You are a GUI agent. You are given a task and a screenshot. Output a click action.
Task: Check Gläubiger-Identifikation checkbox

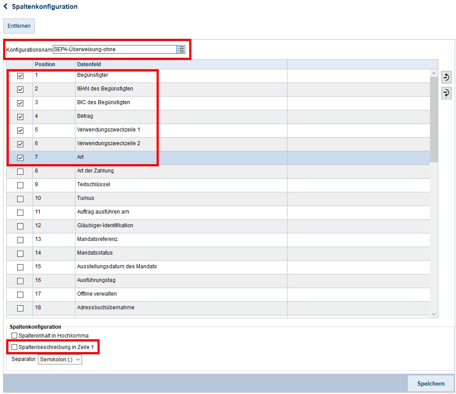[20, 226]
